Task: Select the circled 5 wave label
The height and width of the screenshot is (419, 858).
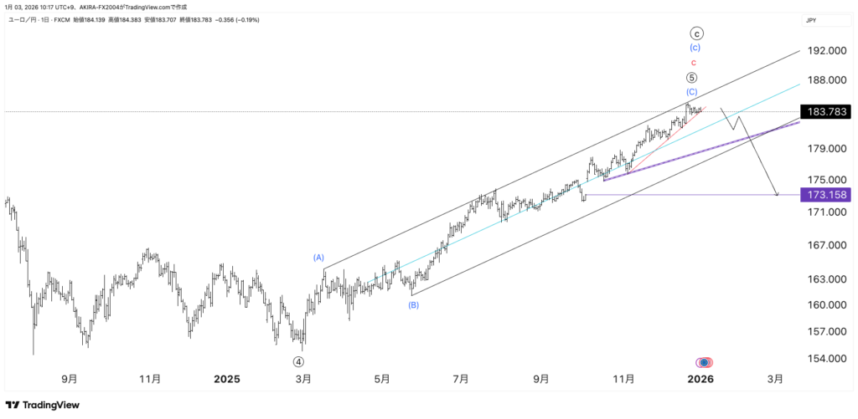Action: pos(692,77)
